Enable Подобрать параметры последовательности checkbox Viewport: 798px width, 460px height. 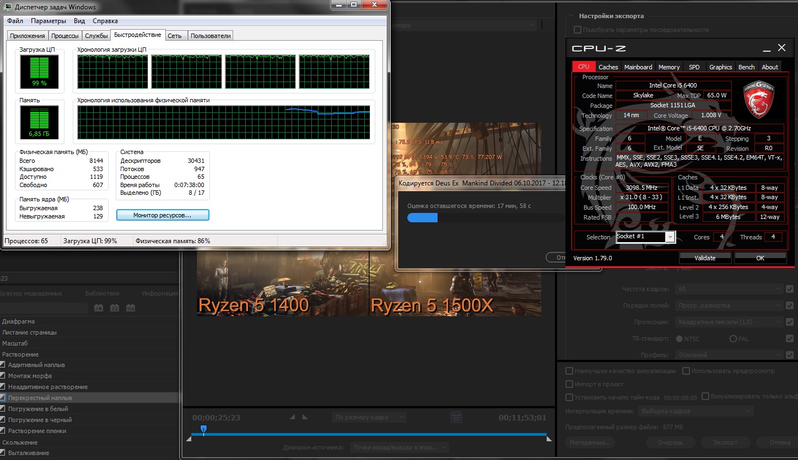pyautogui.click(x=578, y=30)
